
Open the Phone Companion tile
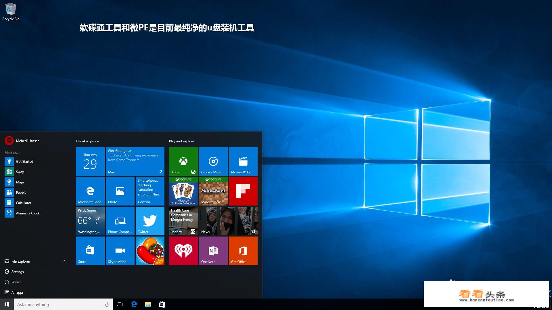120,221
